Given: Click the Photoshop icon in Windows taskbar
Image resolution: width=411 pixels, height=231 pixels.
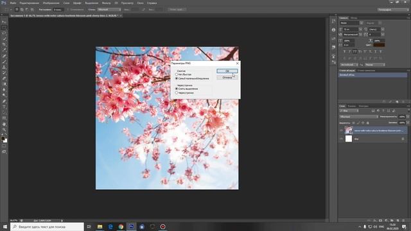Looking at the screenshot, I should coord(131,227).
